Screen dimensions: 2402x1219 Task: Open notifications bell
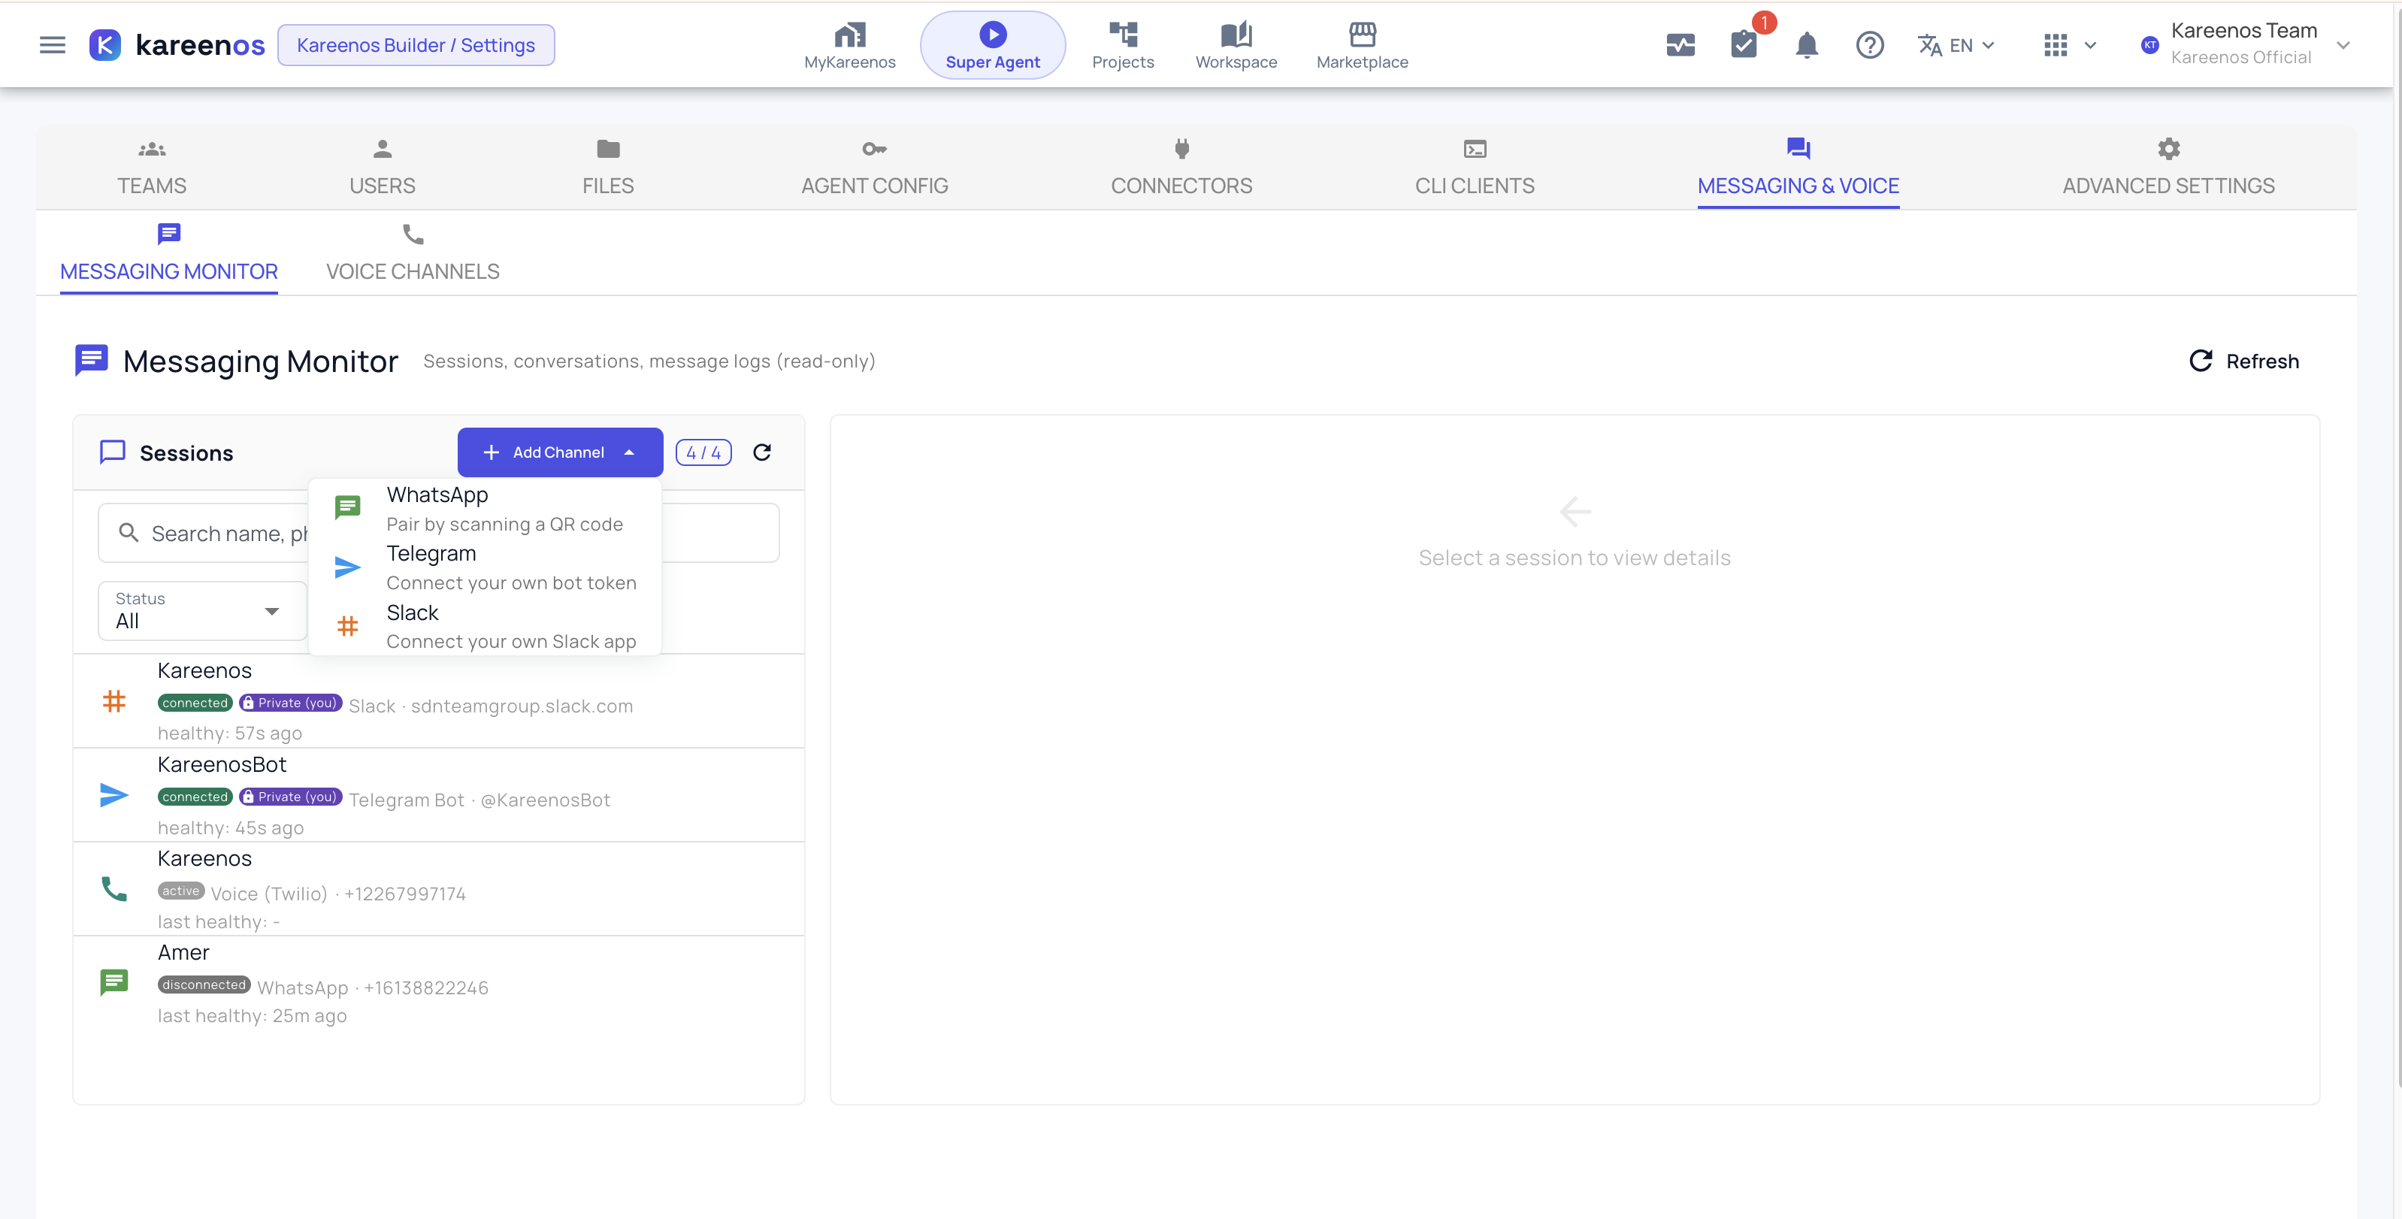click(x=1806, y=45)
